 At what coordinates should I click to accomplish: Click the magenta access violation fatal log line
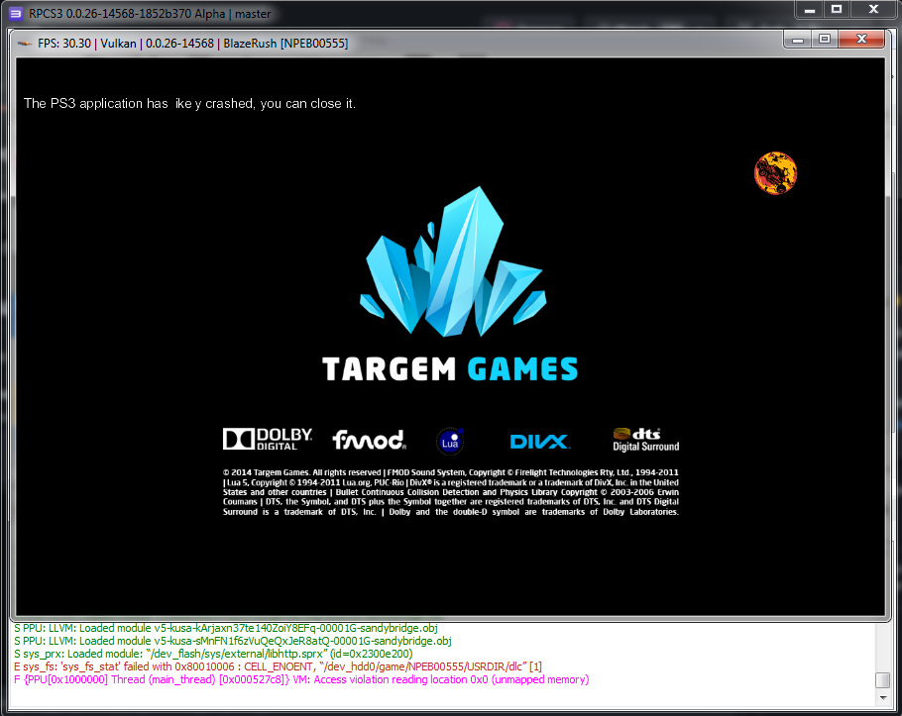pos(301,679)
